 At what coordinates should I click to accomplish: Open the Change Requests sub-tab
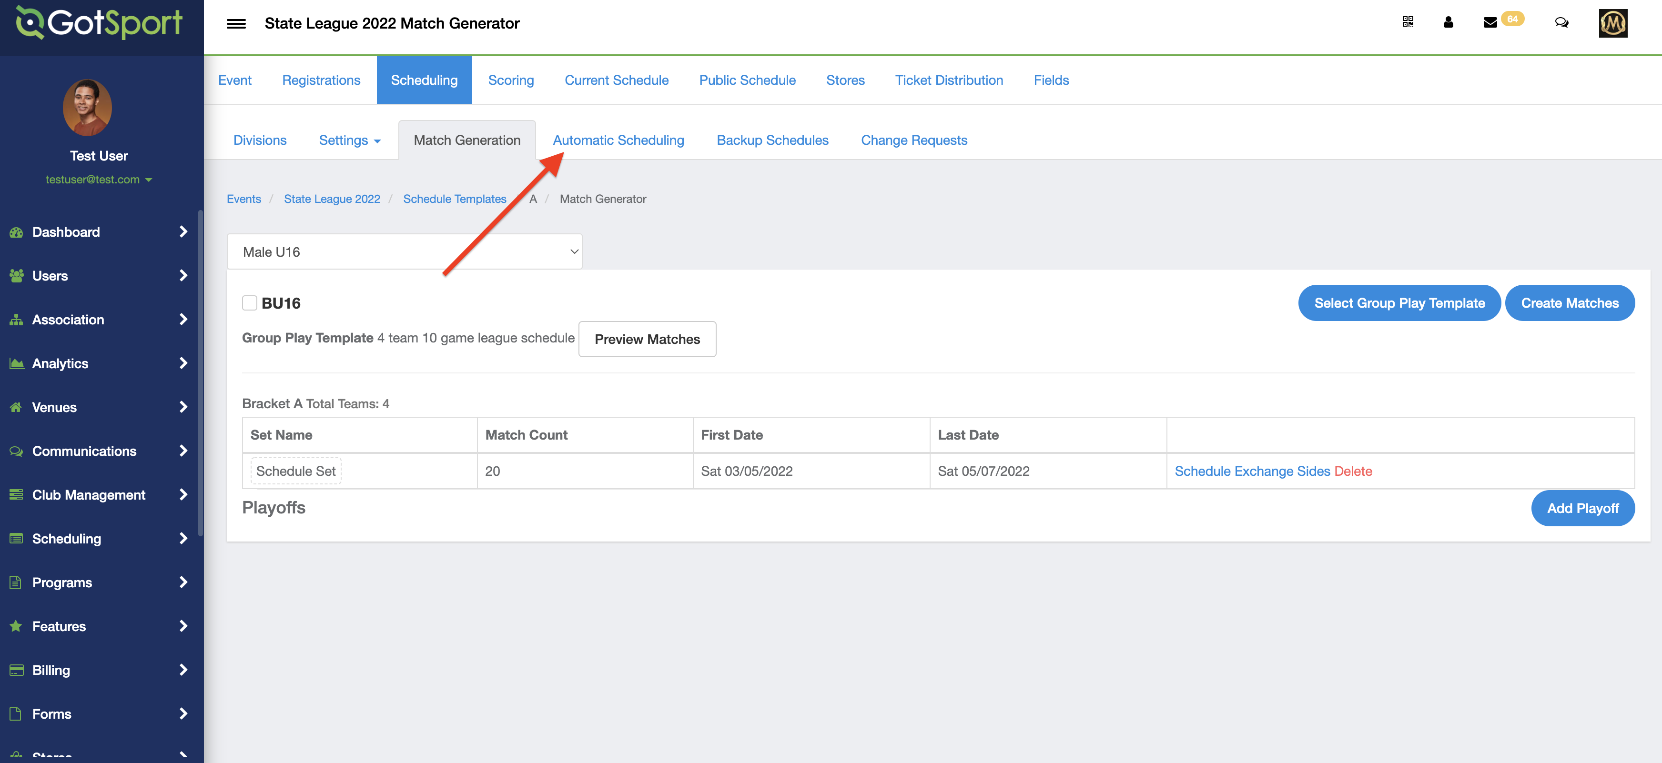(x=913, y=140)
